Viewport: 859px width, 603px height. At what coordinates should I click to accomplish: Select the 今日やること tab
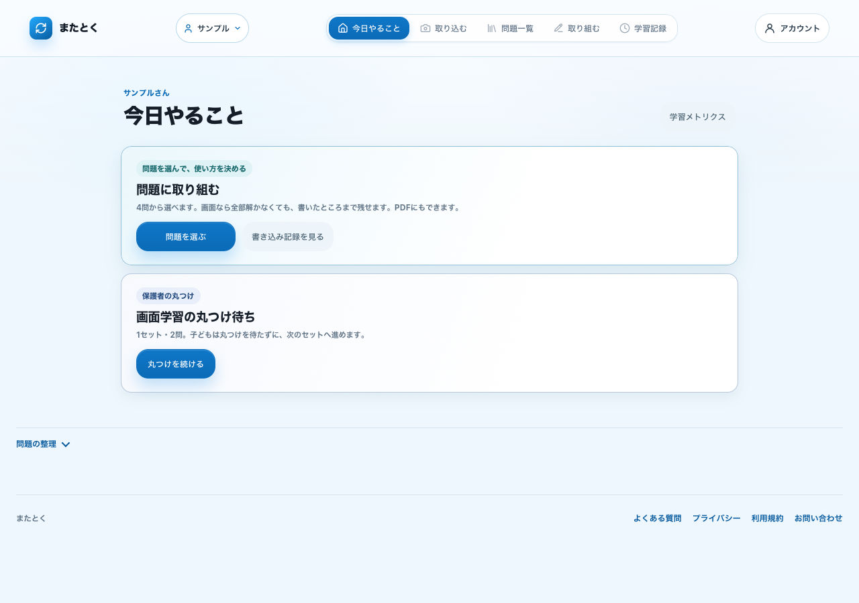point(369,28)
